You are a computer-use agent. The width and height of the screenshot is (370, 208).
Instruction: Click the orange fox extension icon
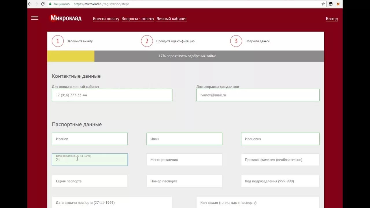[338, 4]
